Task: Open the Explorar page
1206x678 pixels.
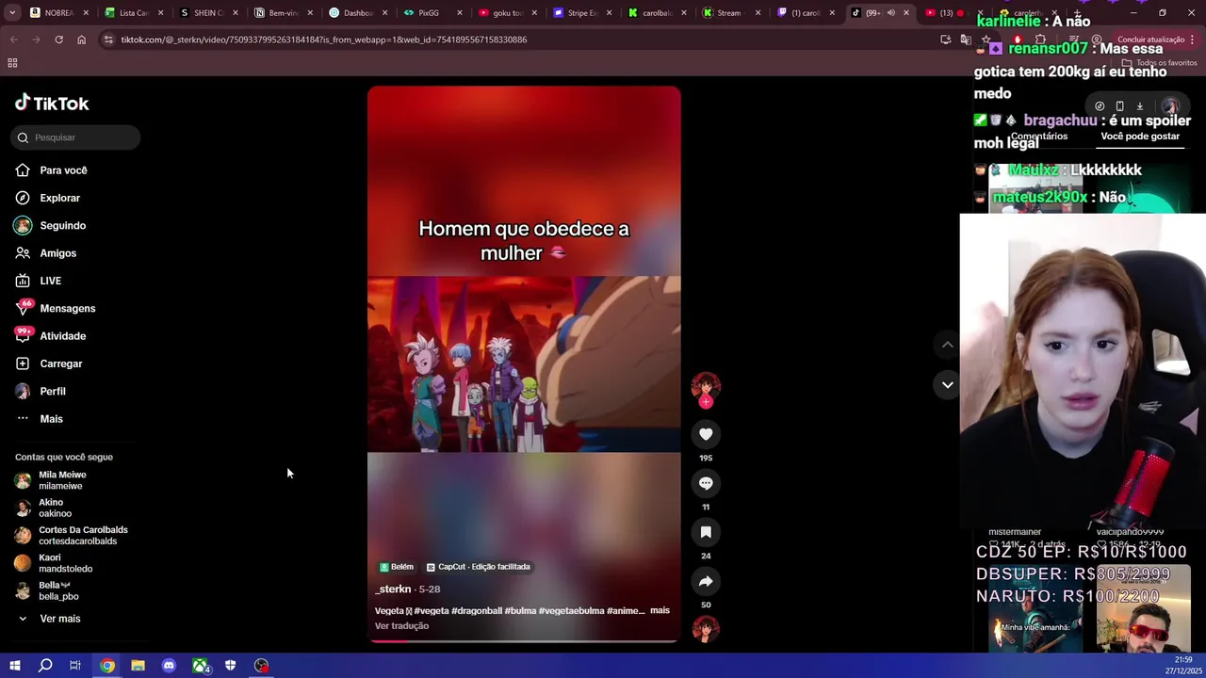Action: click(60, 198)
